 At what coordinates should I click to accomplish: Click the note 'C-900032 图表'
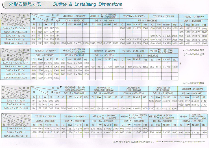point(194,83)
